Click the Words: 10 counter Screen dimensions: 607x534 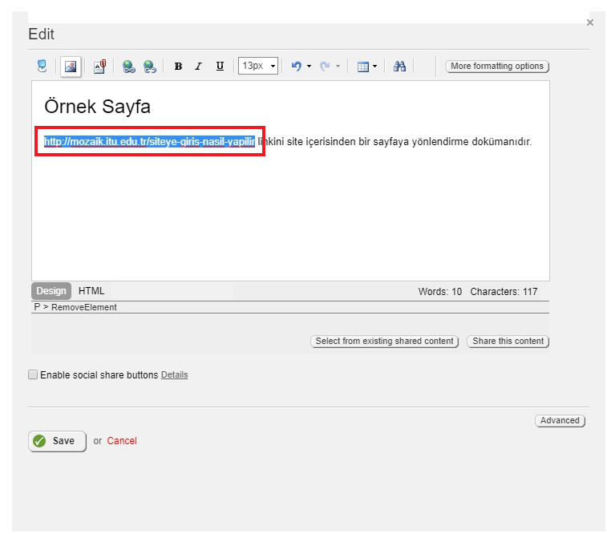[439, 291]
